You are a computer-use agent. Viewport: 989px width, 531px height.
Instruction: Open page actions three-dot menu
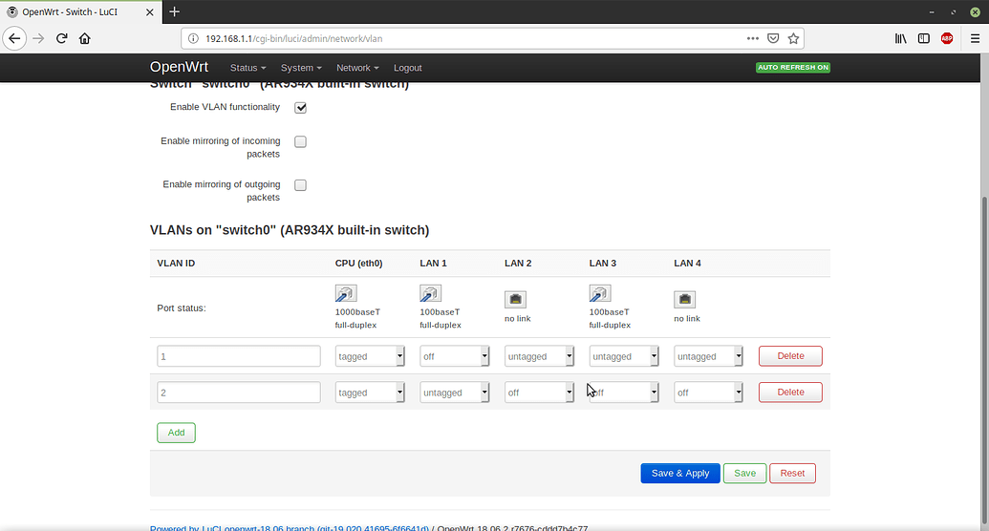coord(753,38)
